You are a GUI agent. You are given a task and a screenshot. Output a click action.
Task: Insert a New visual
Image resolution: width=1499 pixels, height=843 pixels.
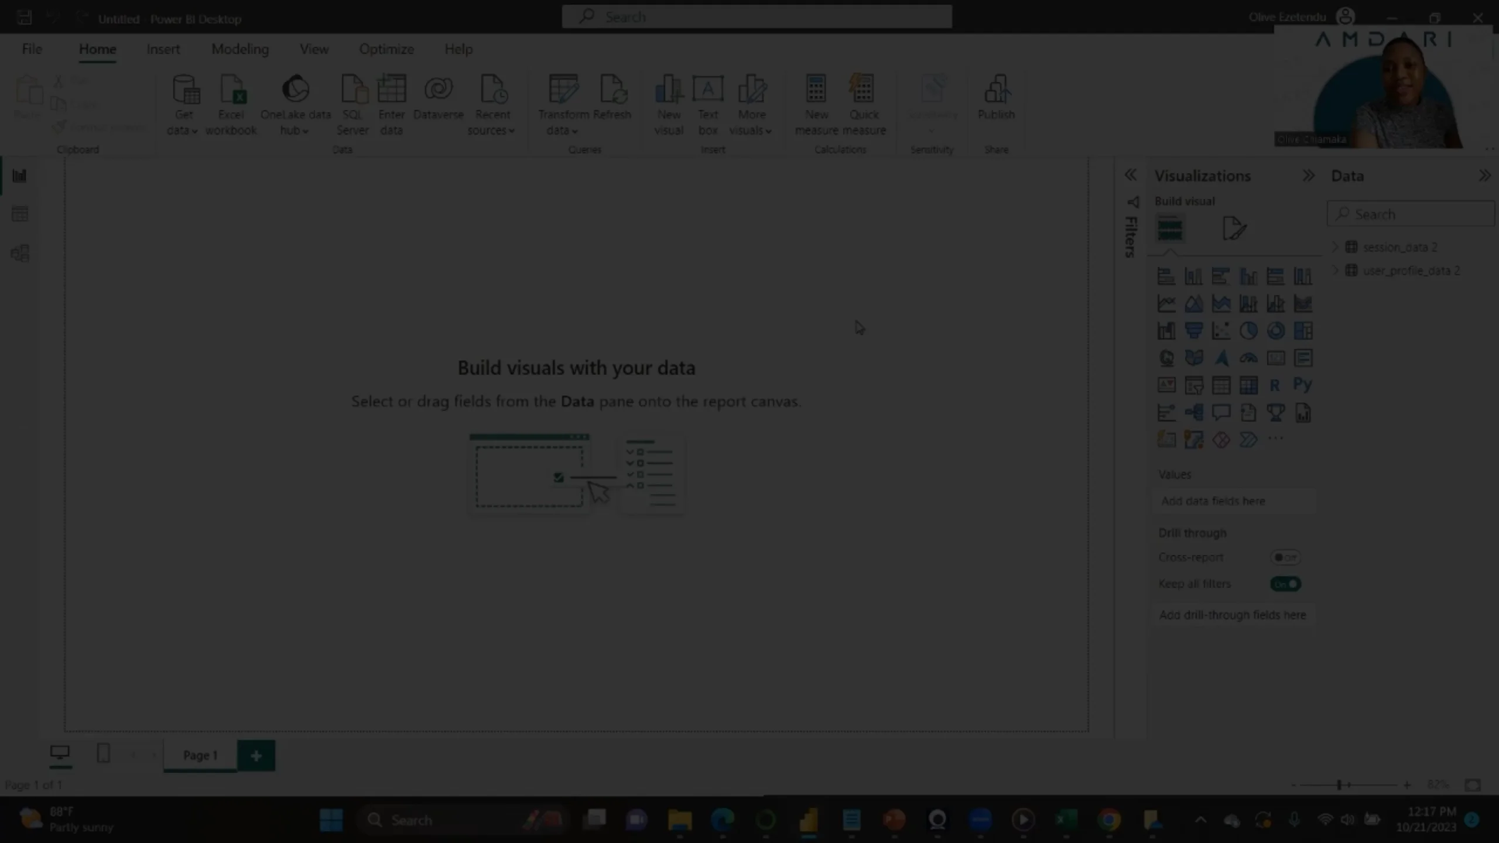[669, 105]
